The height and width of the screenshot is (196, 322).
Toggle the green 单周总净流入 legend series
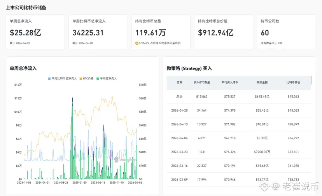tap(107, 79)
